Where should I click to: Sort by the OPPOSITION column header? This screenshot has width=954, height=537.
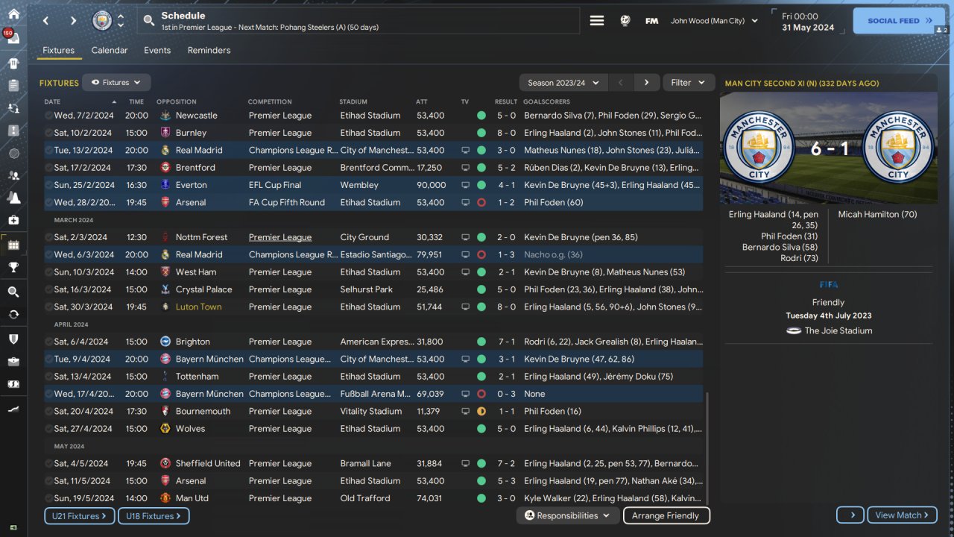pyautogui.click(x=177, y=101)
